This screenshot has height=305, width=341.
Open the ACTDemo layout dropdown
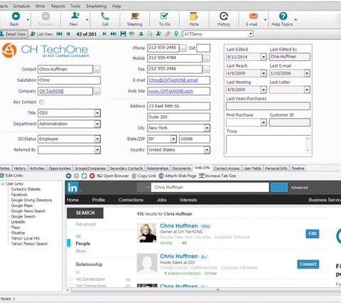pyautogui.click(x=251, y=34)
